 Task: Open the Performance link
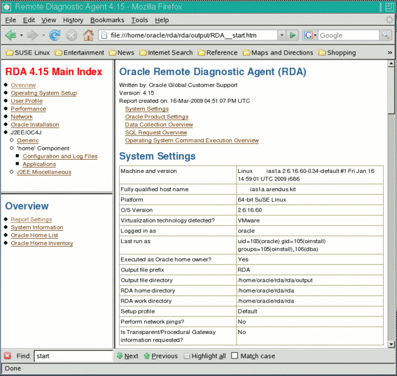click(28, 109)
